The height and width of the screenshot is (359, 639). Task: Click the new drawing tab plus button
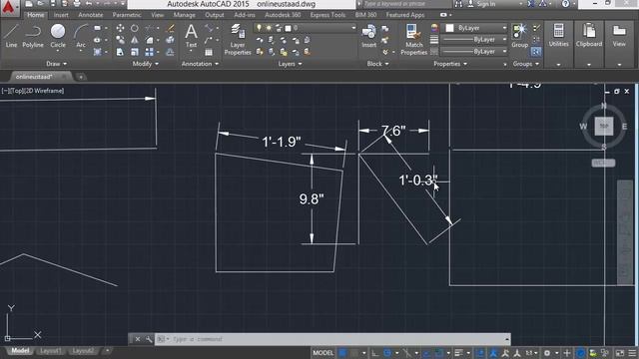click(x=81, y=77)
